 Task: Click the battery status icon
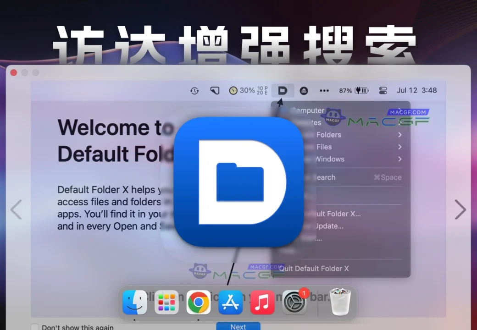pos(362,91)
